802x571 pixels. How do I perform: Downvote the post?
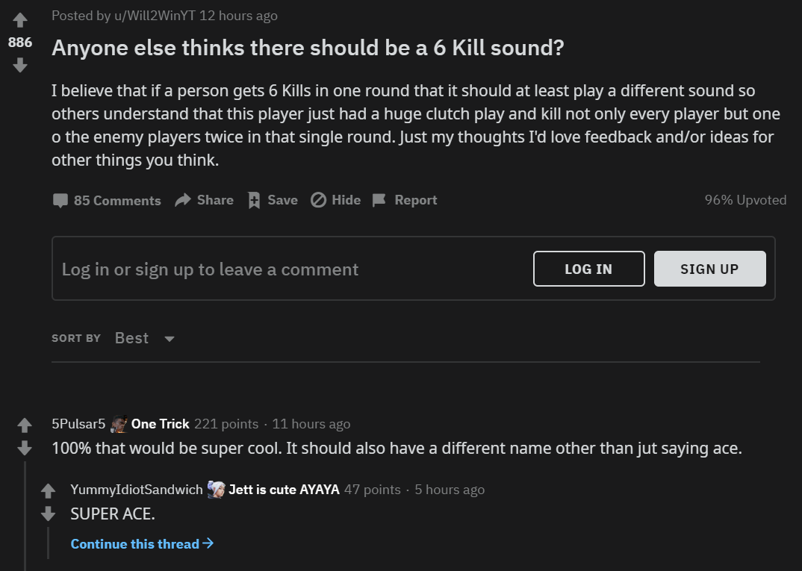coord(19,66)
